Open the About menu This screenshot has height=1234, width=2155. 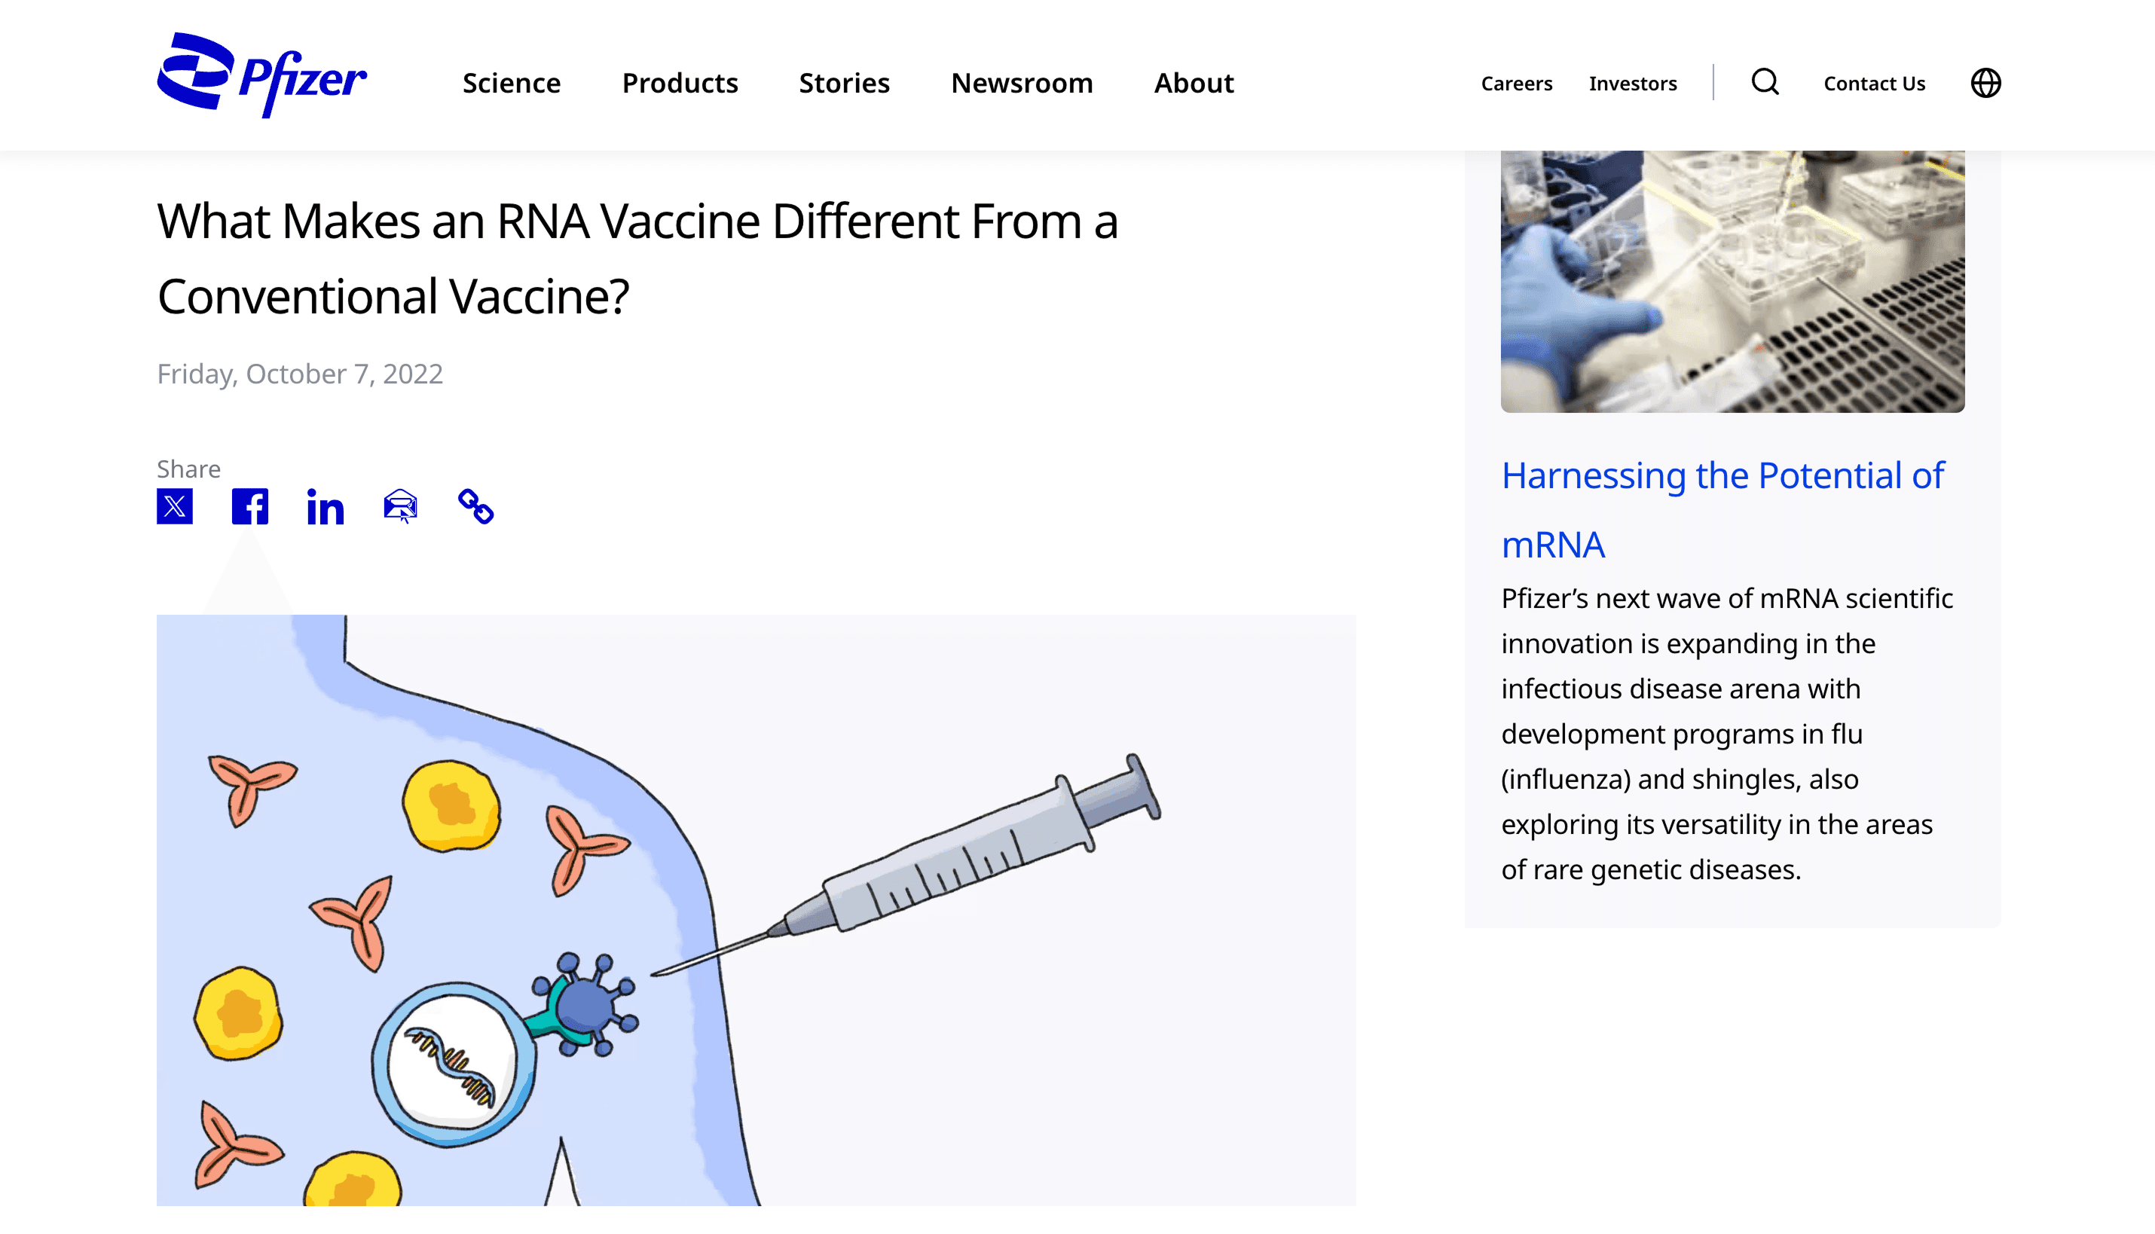(1194, 83)
